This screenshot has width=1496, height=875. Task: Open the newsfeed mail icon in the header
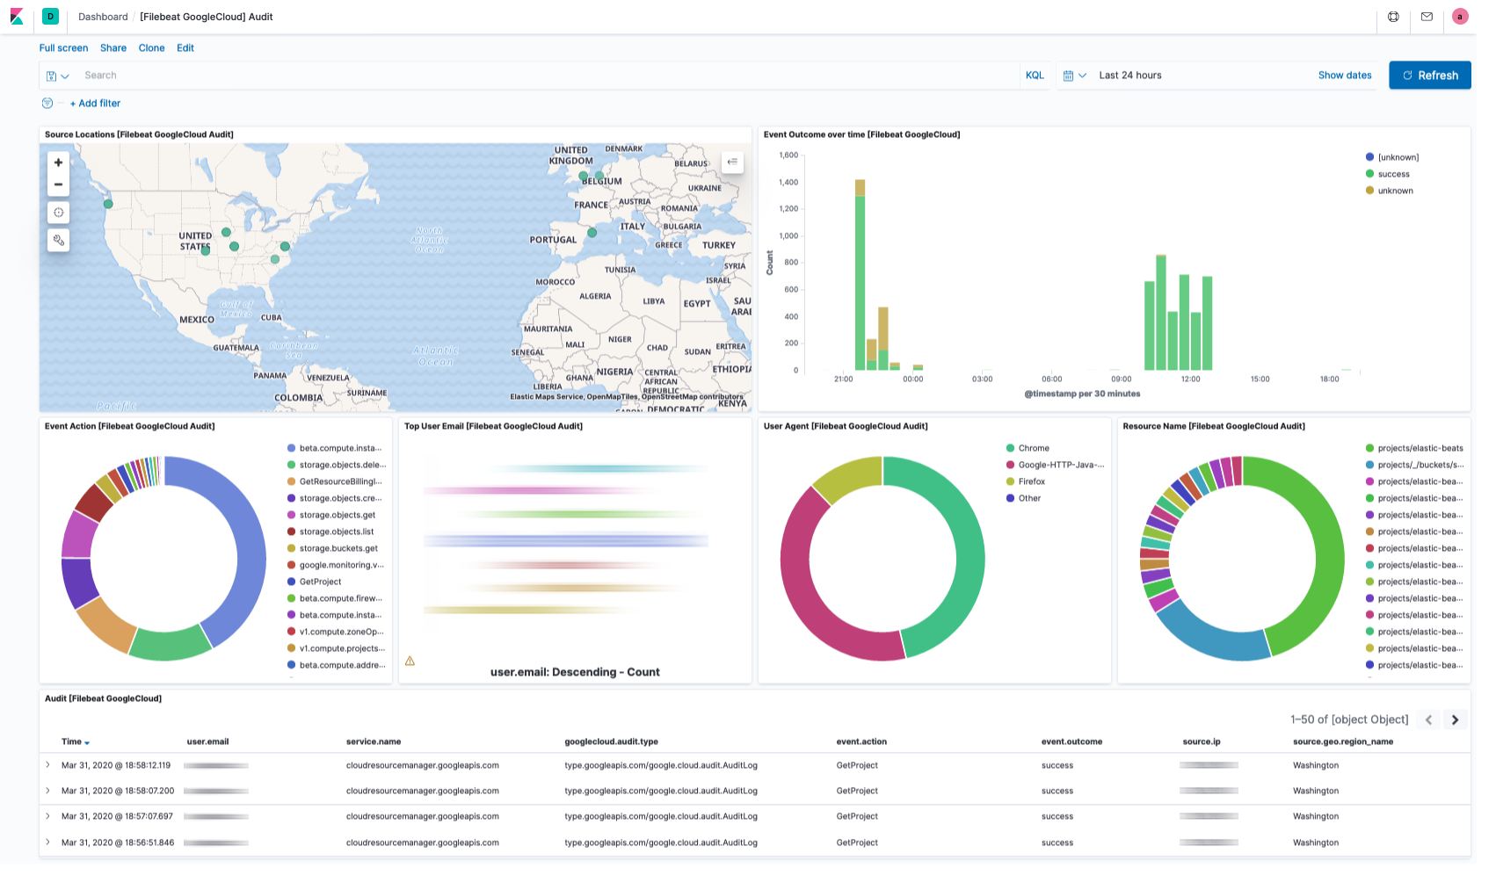click(1427, 17)
